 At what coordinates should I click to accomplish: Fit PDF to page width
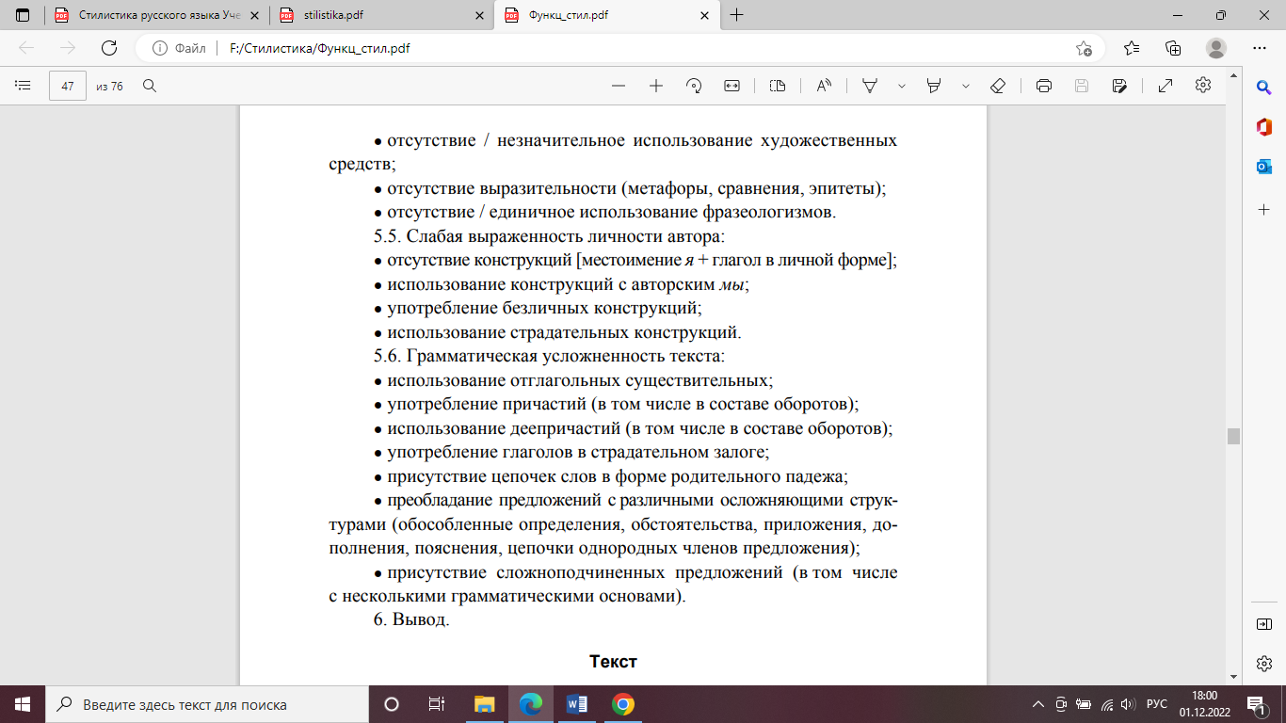point(731,86)
